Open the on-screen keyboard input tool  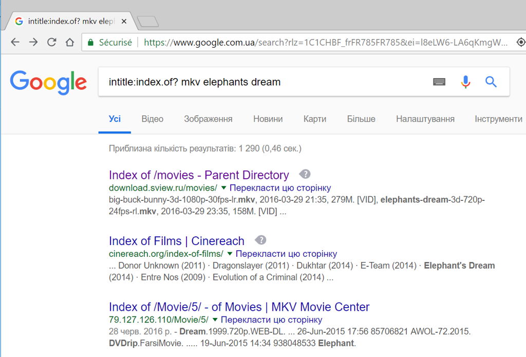click(439, 82)
